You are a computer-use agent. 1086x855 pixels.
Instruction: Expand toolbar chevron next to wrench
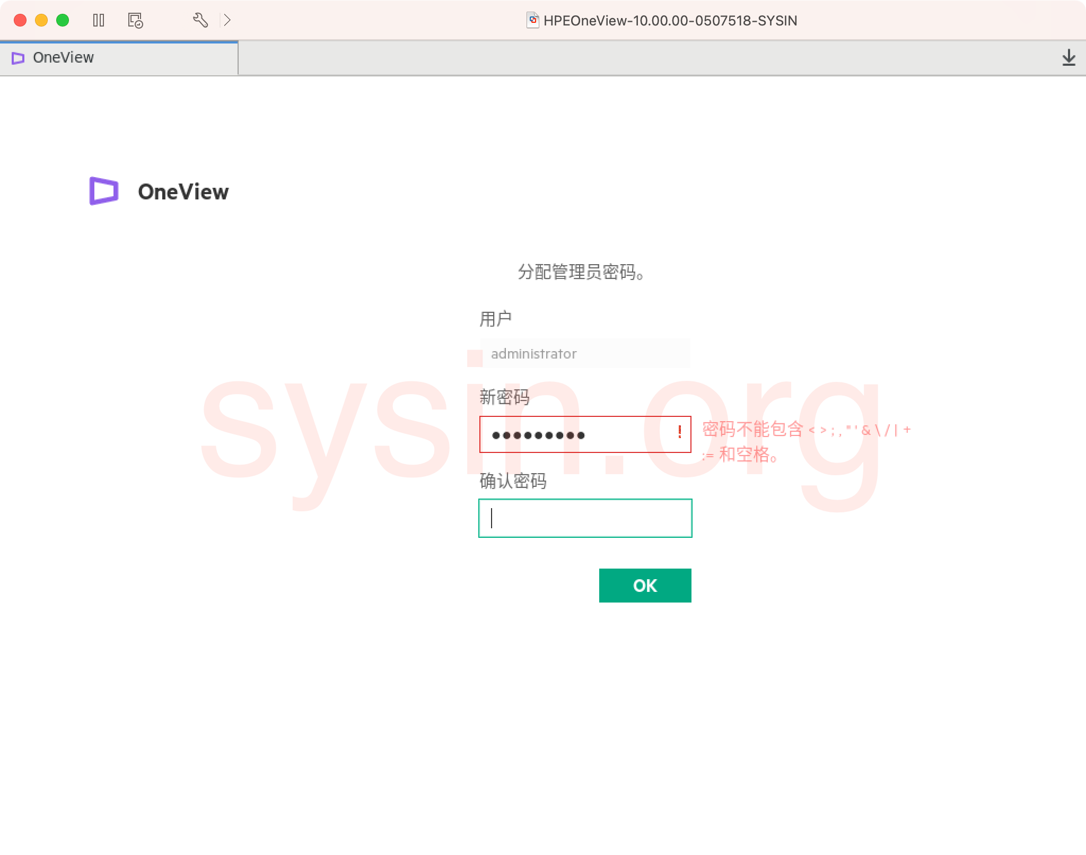227,20
